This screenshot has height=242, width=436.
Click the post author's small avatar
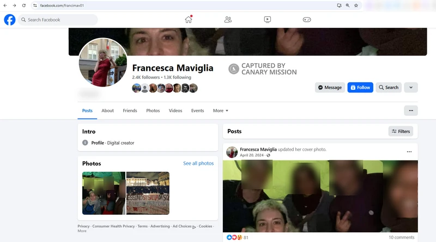pyautogui.click(x=232, y=152)
